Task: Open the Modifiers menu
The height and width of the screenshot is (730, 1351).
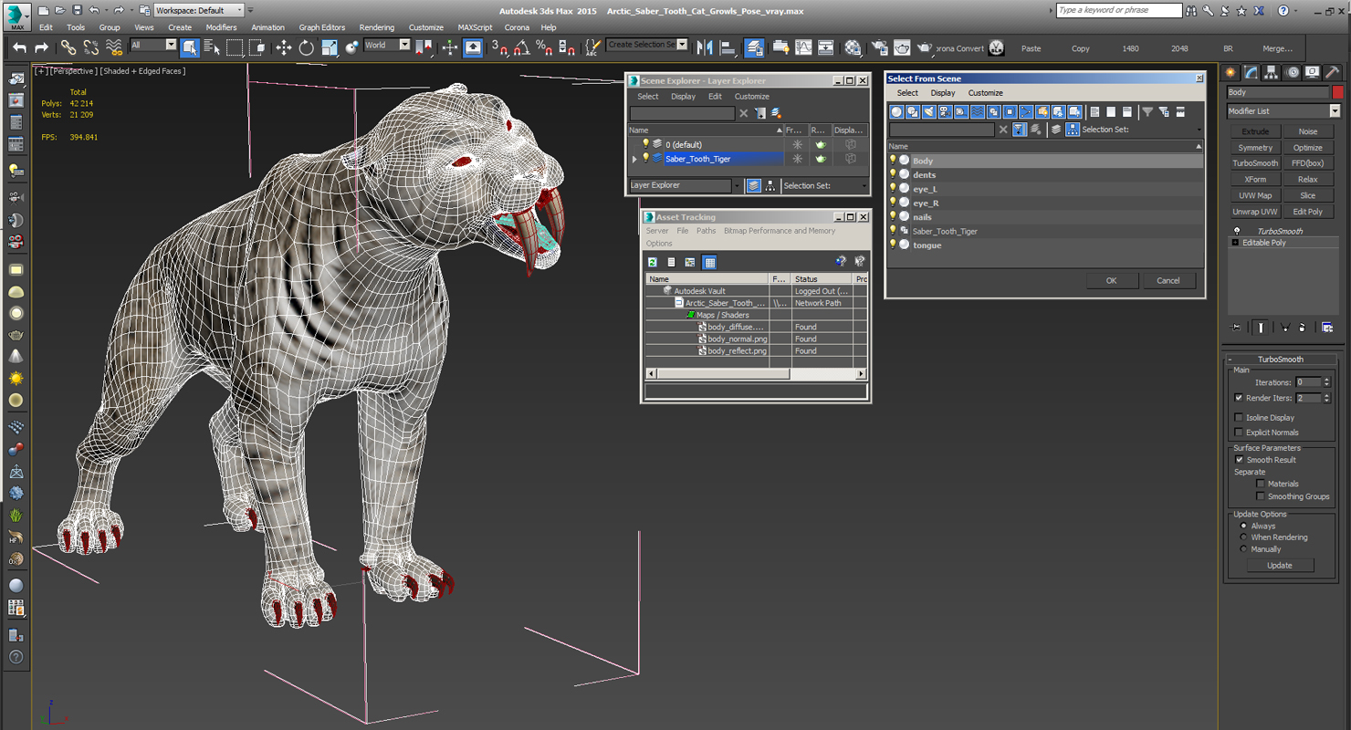Action: click(221, 27)
